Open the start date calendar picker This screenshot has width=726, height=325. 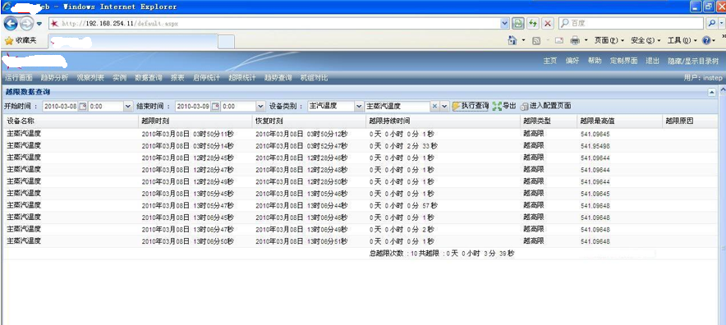83,107
